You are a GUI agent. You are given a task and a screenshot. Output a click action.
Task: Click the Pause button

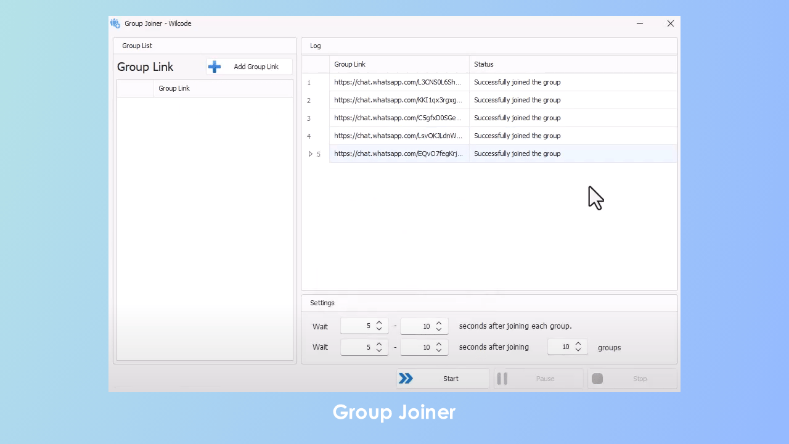538,379
